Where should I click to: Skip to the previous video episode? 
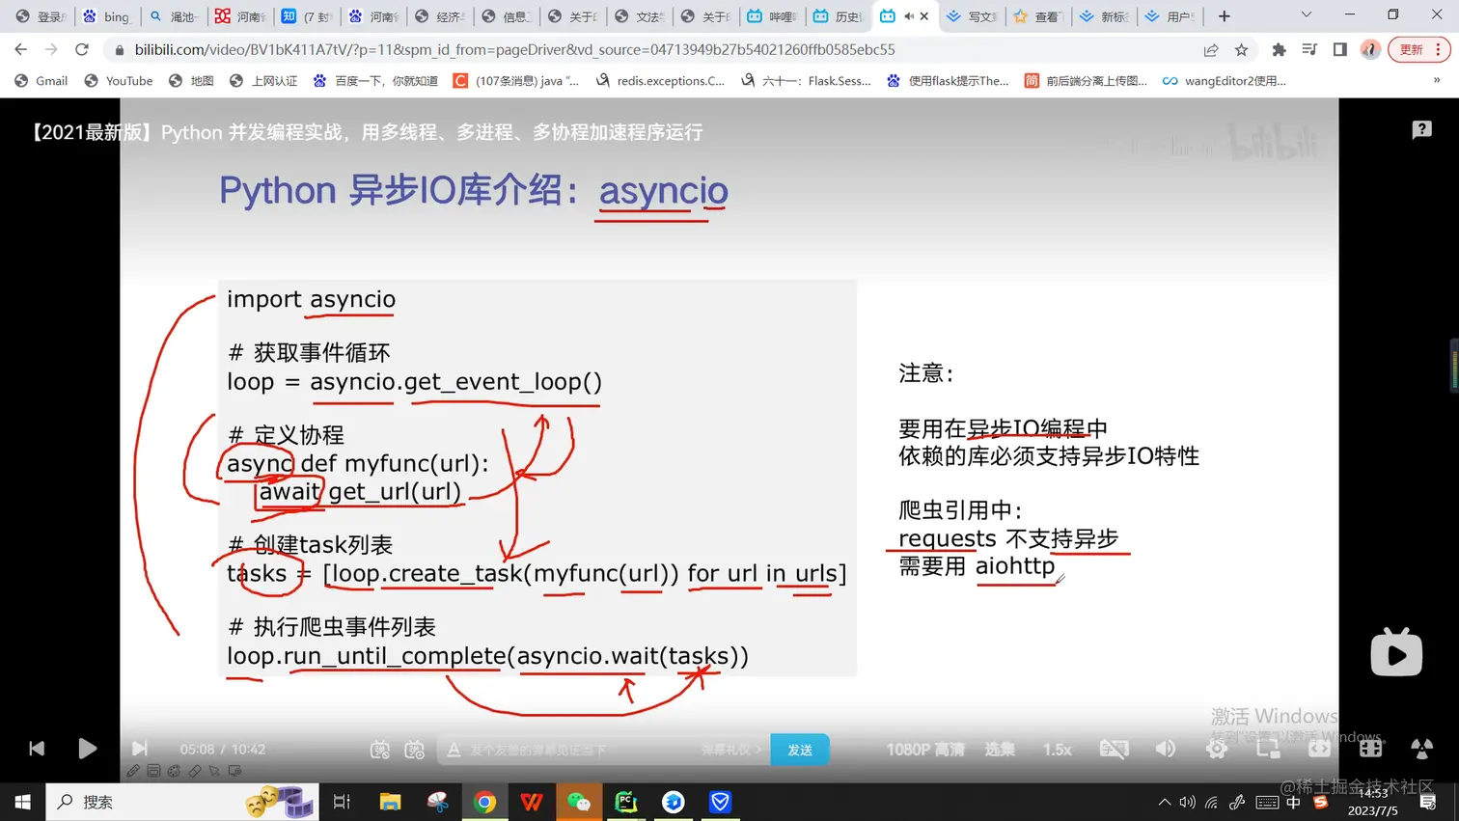coord(37,749)
